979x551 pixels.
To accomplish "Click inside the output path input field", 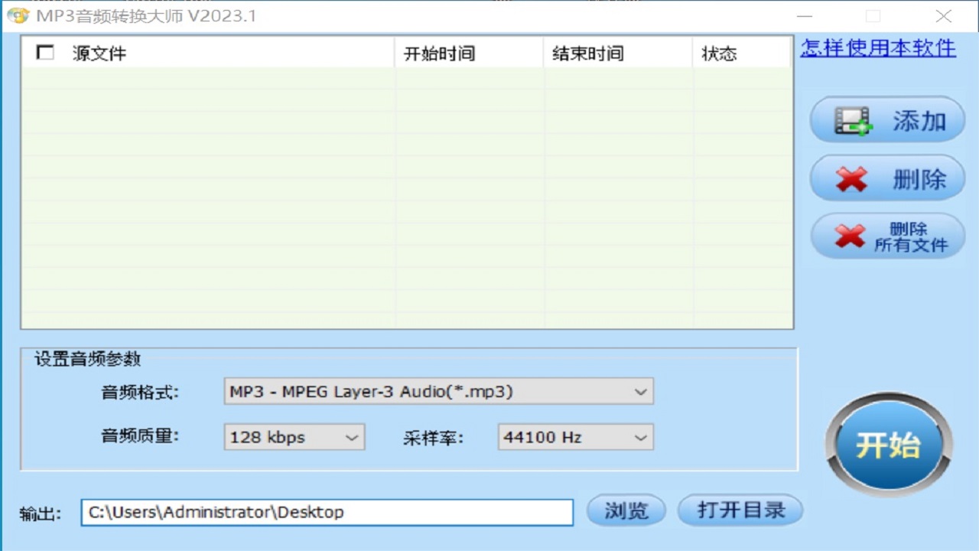I will (327, 512).
